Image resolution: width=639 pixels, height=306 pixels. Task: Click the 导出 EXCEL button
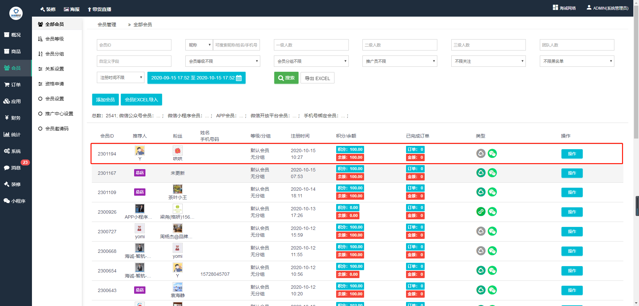(317, 78)
